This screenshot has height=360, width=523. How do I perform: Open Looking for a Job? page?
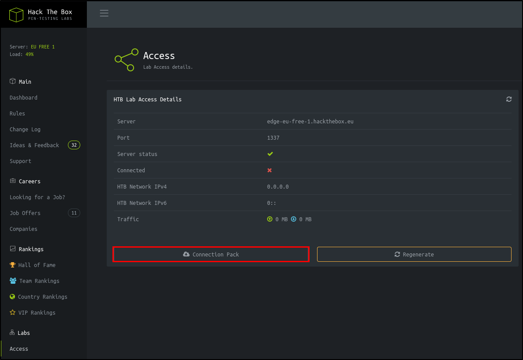37,197
